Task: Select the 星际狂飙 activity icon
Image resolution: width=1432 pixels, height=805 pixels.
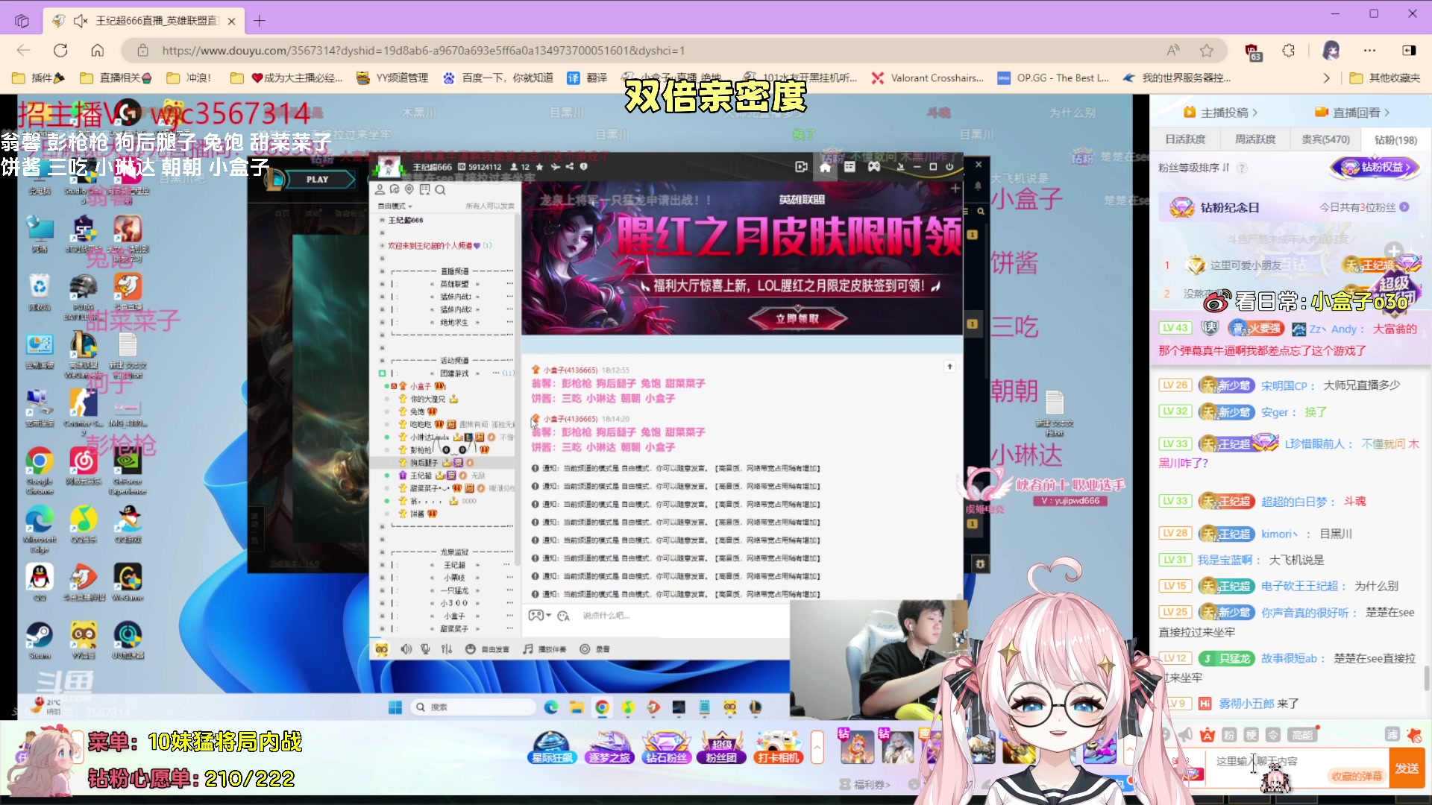Action: tap(552, 747)
